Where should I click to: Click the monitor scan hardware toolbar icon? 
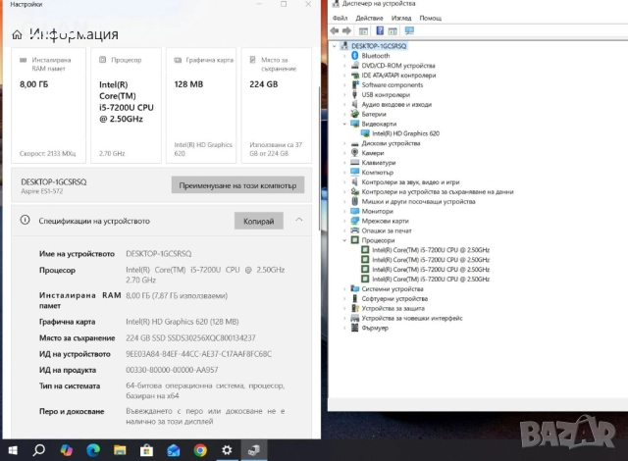409,30
